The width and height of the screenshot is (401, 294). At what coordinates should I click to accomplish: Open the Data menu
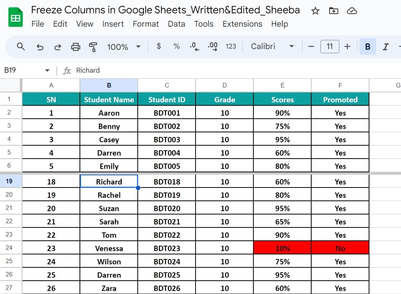tap(176, 24)
